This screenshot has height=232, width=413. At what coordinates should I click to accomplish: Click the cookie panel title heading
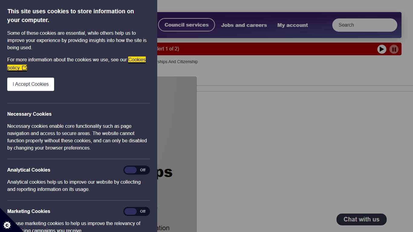70,16
